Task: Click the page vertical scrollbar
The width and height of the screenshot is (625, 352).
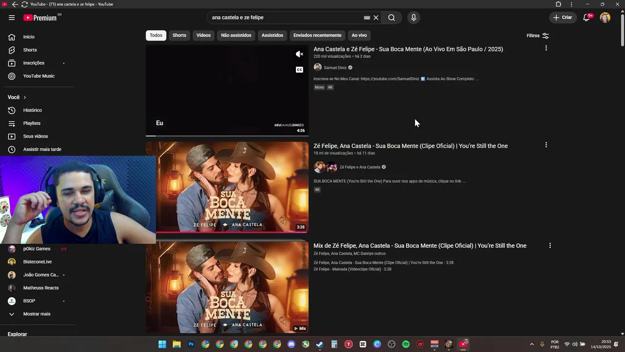Action: (622, 29)
